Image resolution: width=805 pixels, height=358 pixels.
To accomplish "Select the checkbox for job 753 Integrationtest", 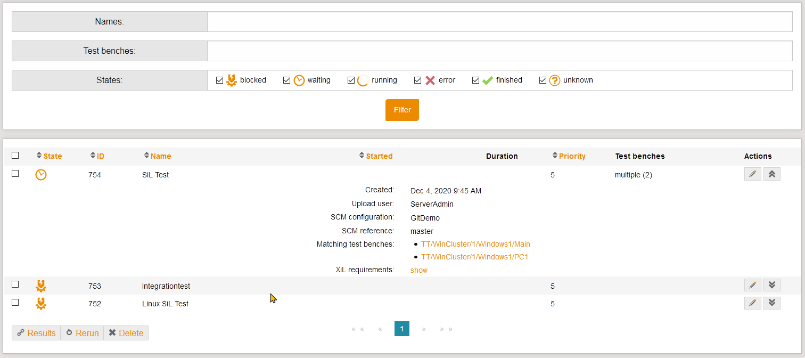I will pos(15,284).
